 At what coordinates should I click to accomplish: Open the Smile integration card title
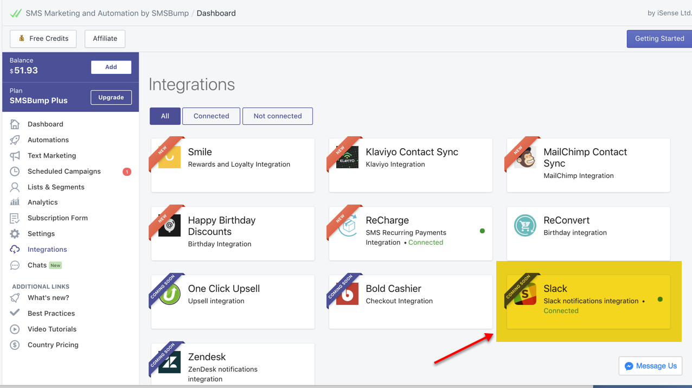[x=200, y=152]
